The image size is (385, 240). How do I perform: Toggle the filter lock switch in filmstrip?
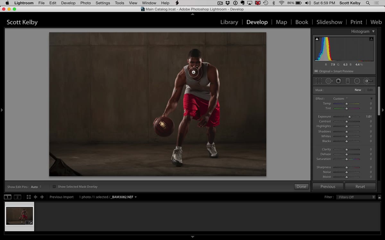click(380, 197)
